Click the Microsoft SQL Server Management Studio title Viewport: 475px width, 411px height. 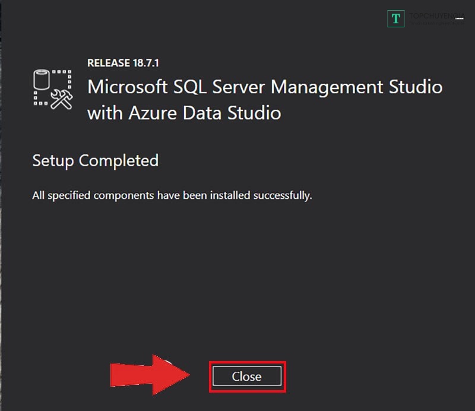(x=265, y=87)
